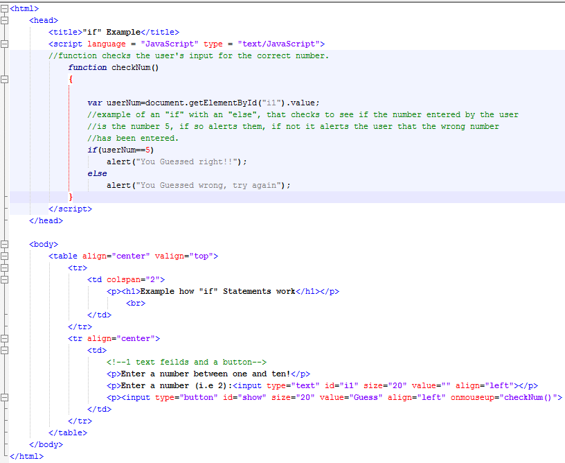
Task: Click the </head> closing tag
Action: pos(46,220)
